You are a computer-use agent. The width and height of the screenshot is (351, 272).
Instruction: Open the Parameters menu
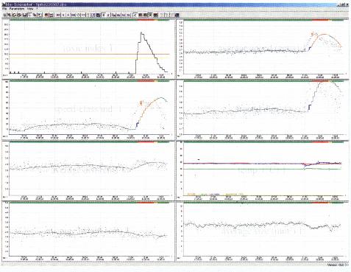pos(17,9)
